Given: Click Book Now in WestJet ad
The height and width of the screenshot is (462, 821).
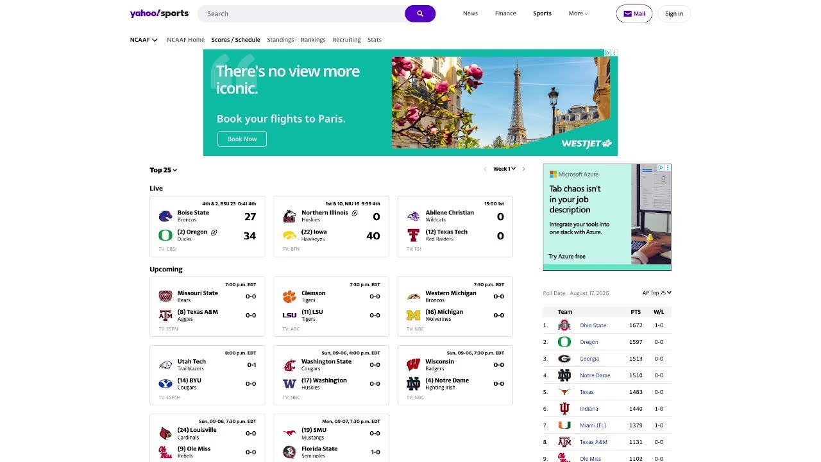Looking at the screenshot, I should [x=242, y=139].
